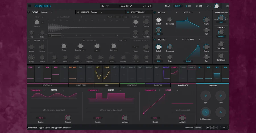Click the lightbulb tips icon
The image size is (256, 133).
pyautogui.click(x=208, y=6)
